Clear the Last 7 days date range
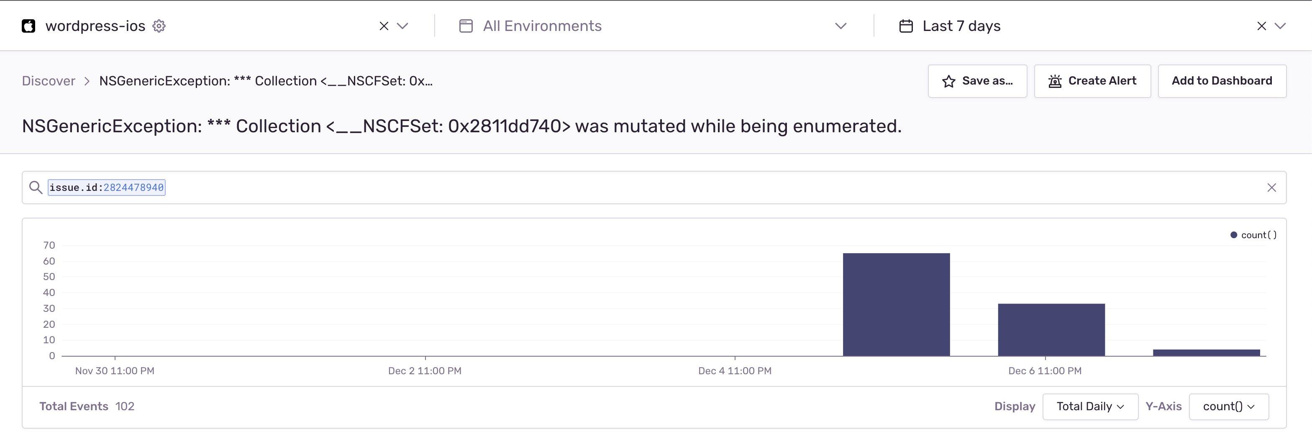 click(x=1261, y=26)
